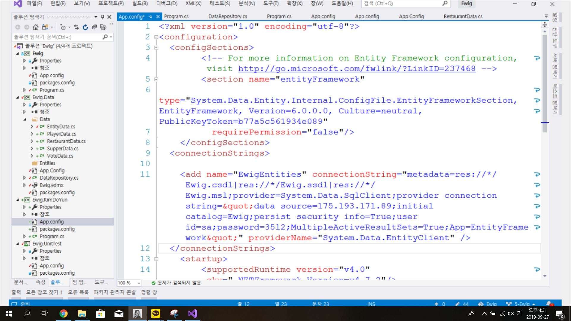
Task: Toggle auto-hide pin on Solution Explorer
Action: pos(103,17)
